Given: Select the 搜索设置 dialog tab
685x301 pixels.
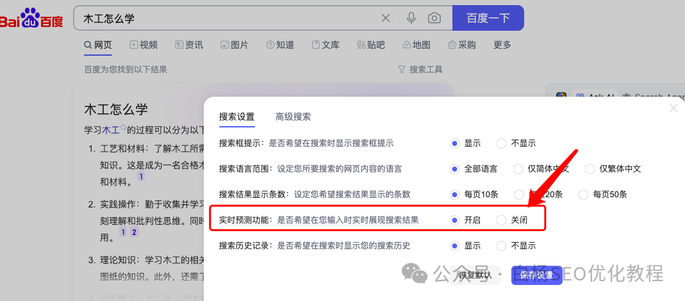Looking at the screenshot, I should [x=237, y=117].
